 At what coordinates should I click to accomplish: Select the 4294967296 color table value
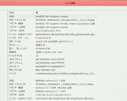(43, 49)
